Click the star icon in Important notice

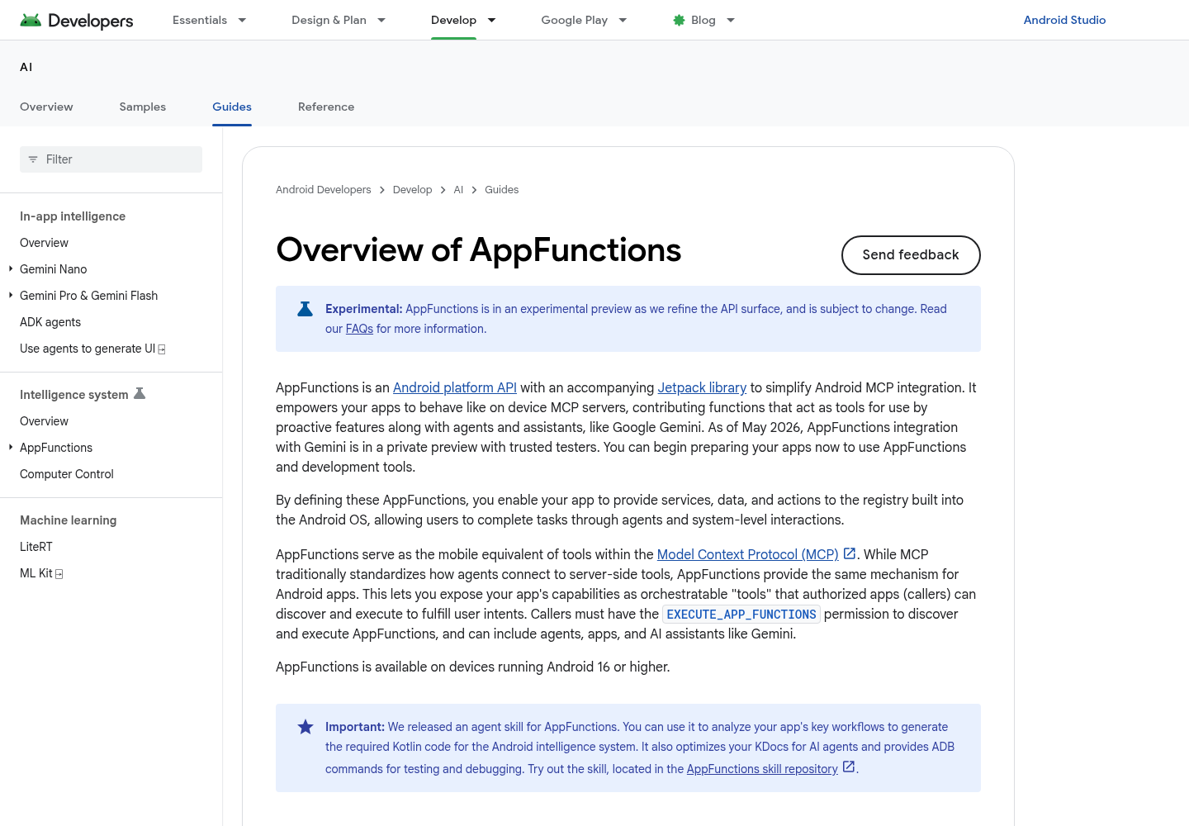pos(306,727)
